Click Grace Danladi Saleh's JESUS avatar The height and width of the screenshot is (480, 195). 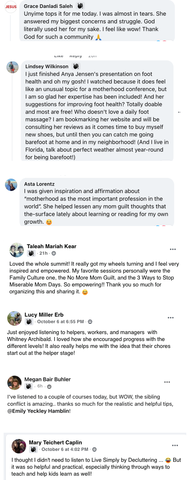[11, 7]
